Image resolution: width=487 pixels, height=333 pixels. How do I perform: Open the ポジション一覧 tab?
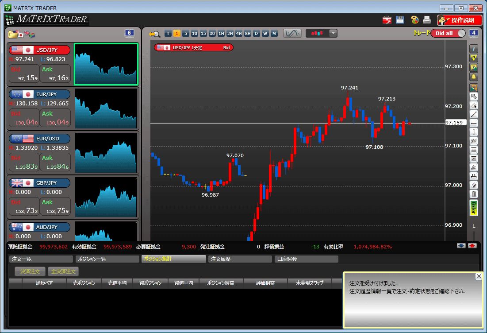[x=107, y=259]
